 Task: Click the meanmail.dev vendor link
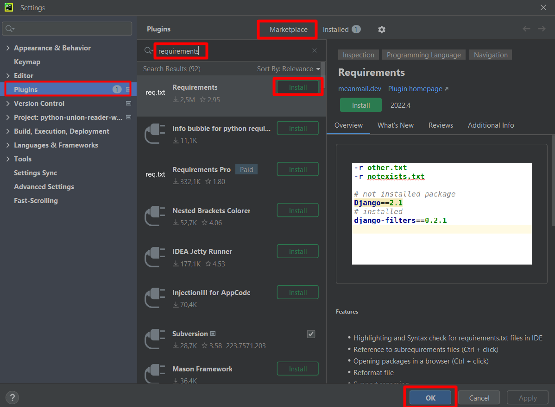(359, 88)
